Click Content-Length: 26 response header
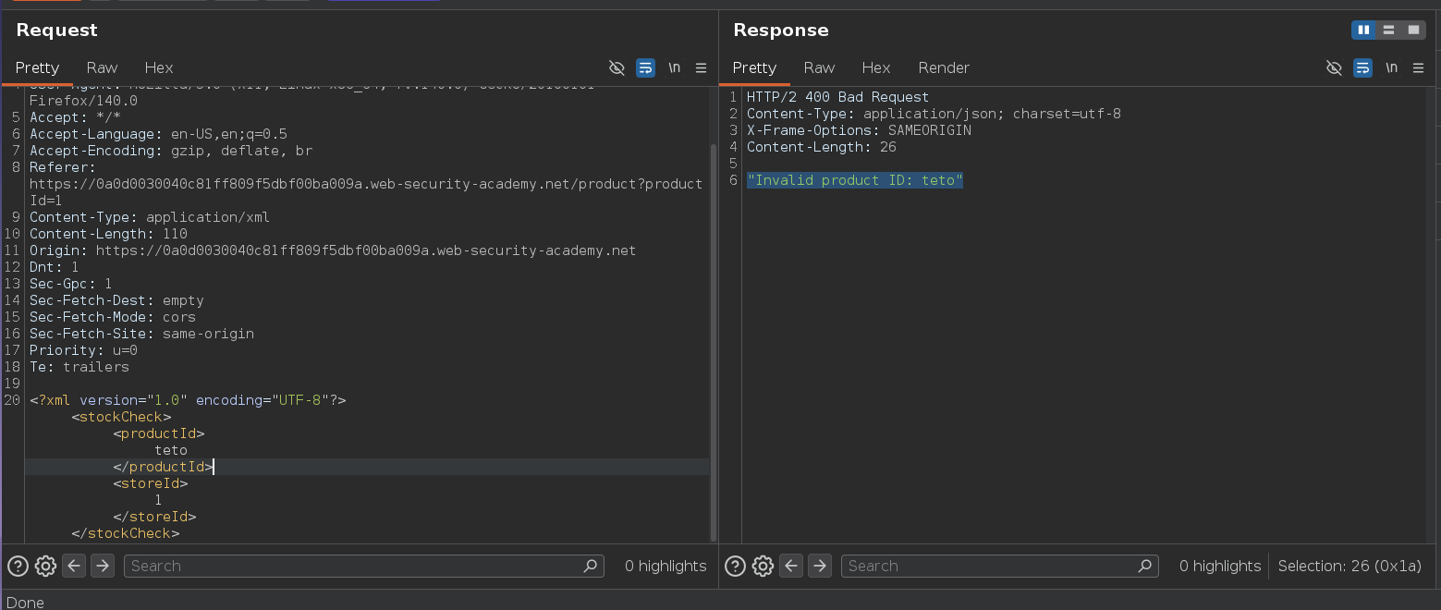This screenshot has width=1441, height=610. click(821, 147)
